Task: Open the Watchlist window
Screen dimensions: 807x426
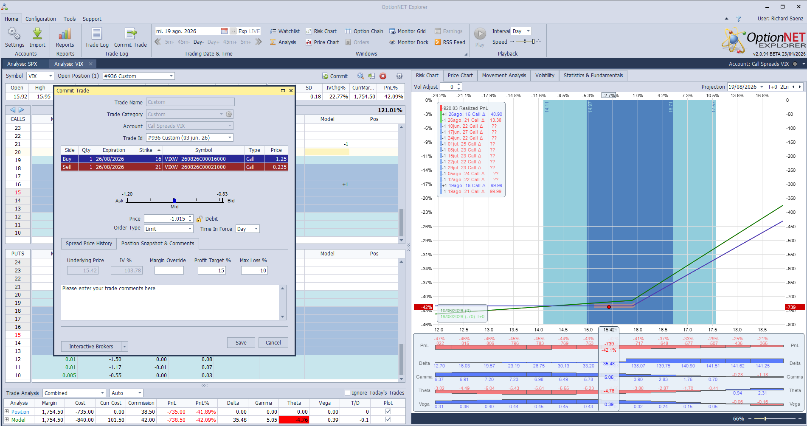Action: pos(285,31)
